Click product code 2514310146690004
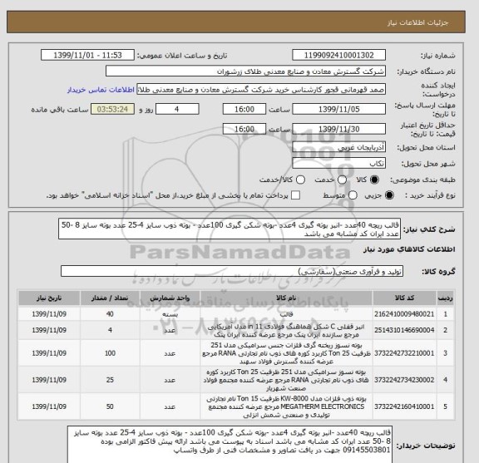This screenshot has width=479, height=463. [x=404, y=330]
